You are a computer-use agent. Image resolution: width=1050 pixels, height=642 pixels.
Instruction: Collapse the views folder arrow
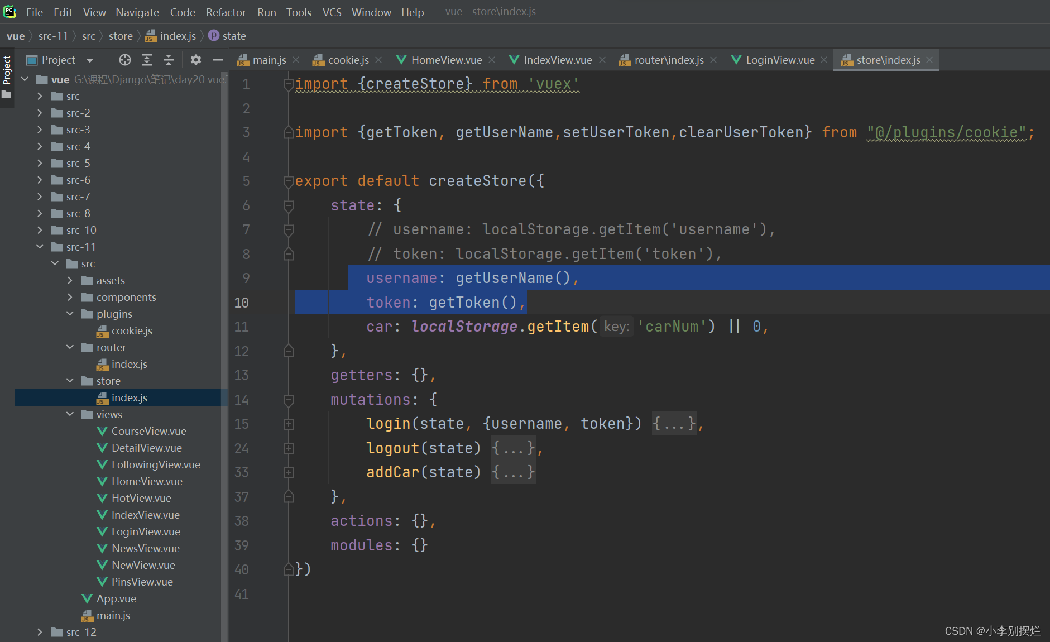70,414
